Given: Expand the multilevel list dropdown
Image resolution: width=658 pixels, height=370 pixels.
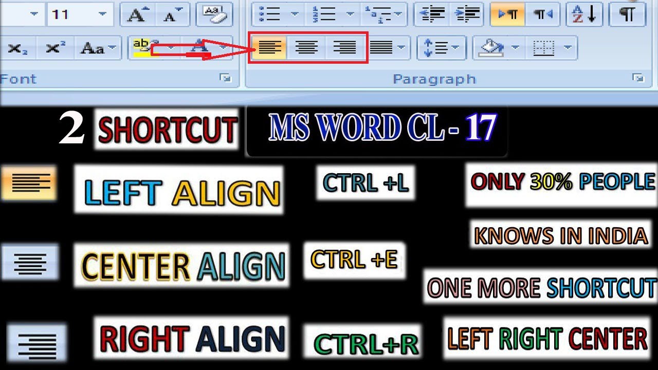Looking at the screenshot, I should [x=399, y=14].
